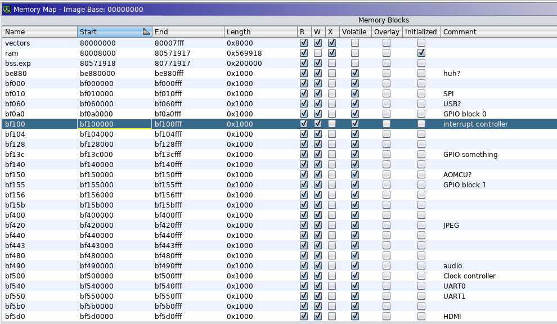Sort table by Name column header
The width and height of the screenshot is (557, 324).
[x=39, y=32]
